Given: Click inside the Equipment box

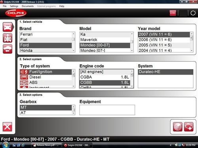Looking at the screenshot, I should [107, 110].
